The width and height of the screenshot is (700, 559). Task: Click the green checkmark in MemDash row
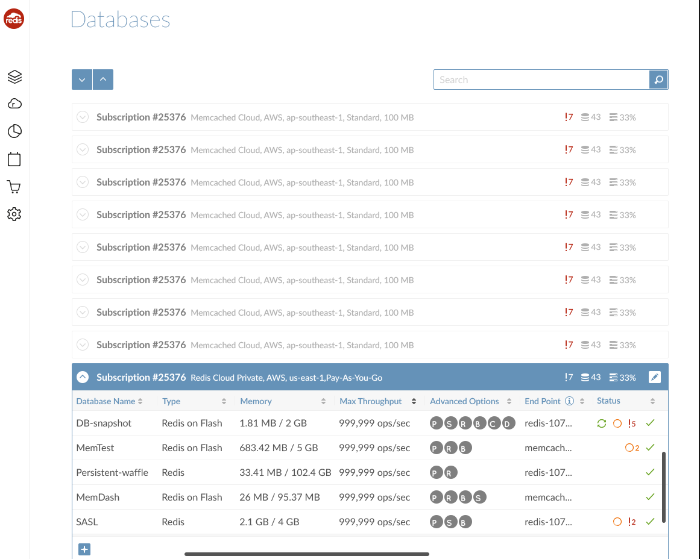(x=650, y=496)
